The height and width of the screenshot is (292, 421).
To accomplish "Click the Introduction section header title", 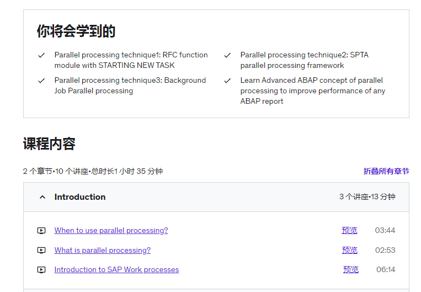I will click(80, 197).
